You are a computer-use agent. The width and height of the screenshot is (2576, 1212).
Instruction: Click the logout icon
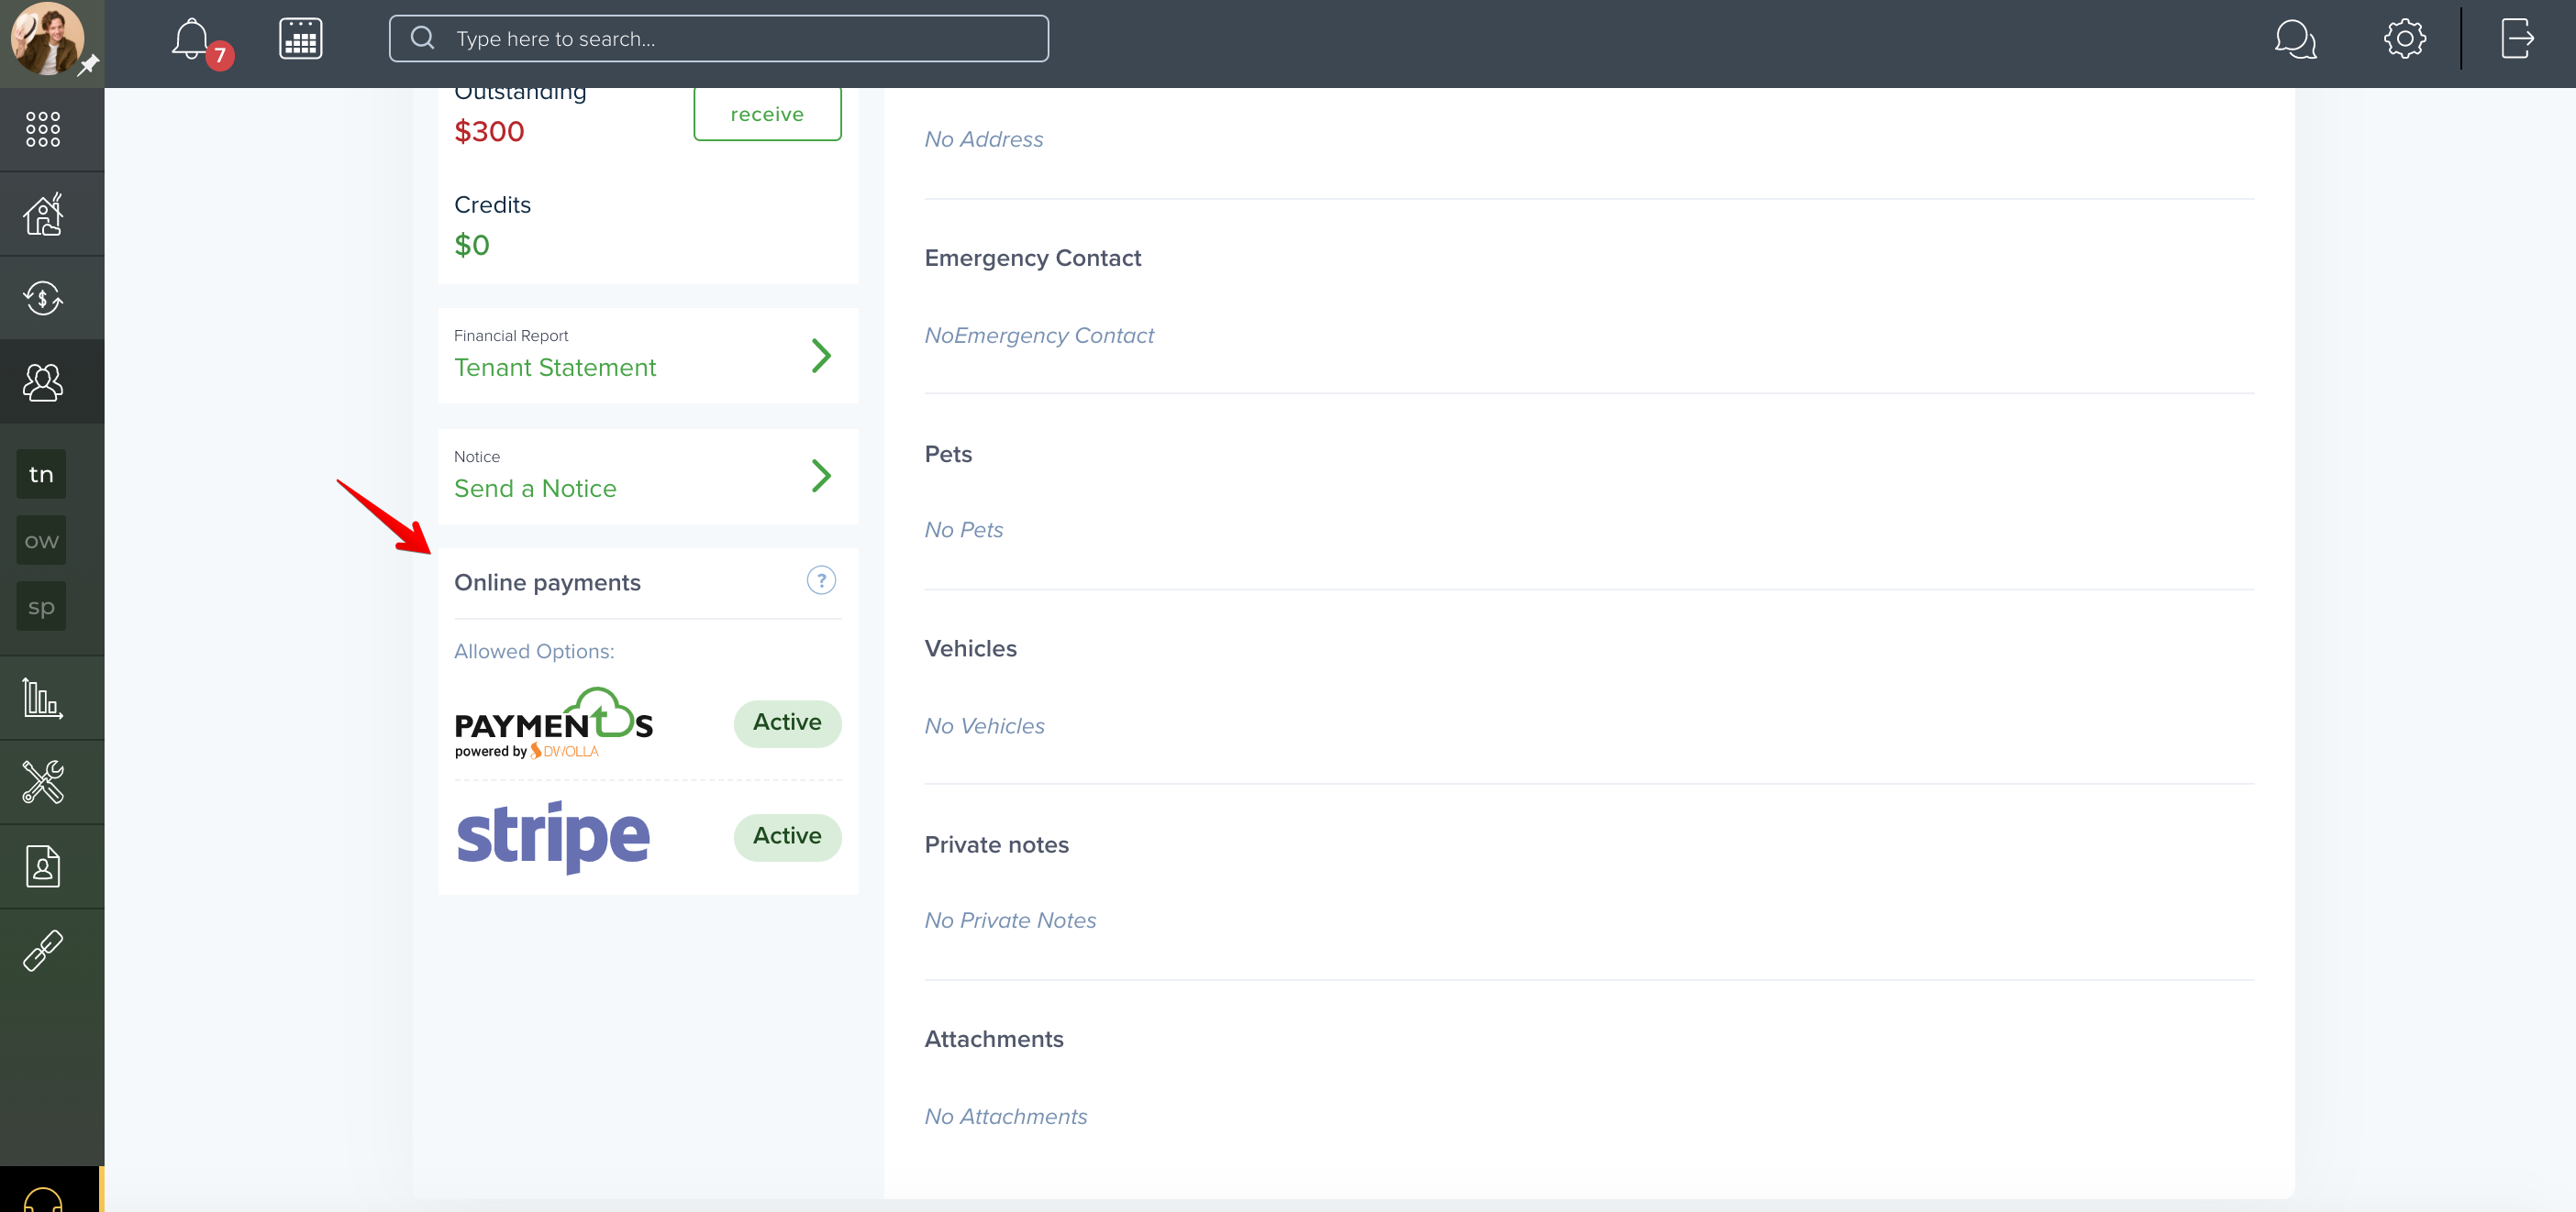(x=2517, y=39)
